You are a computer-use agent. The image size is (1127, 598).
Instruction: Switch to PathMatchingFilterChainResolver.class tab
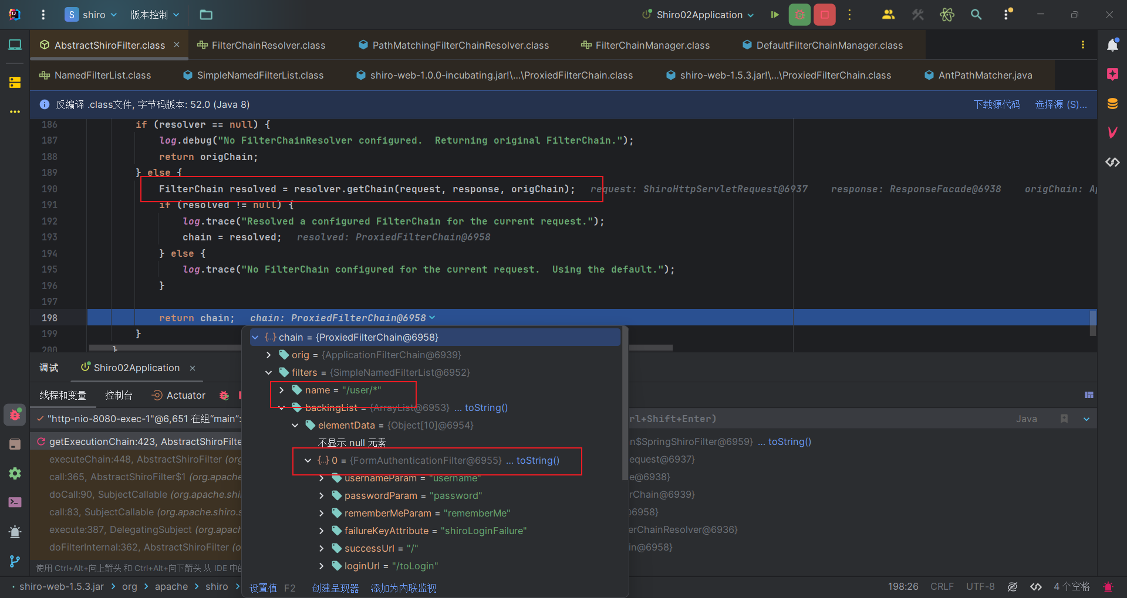pos(454,45)
